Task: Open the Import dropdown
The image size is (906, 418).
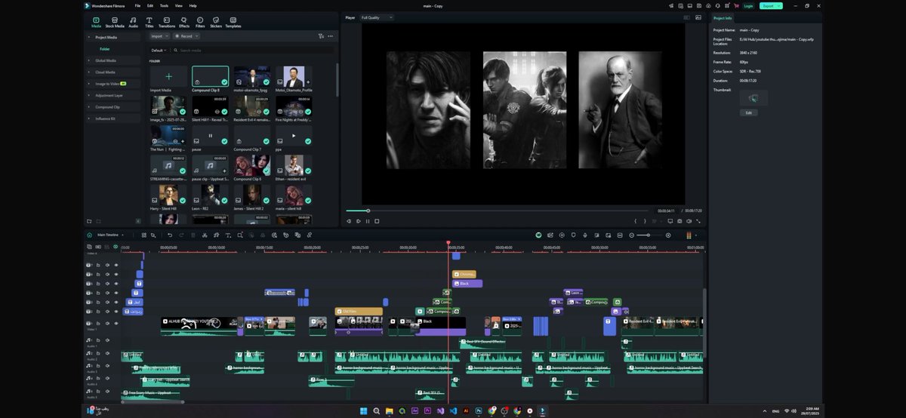Action: click(x=159, y=35)
